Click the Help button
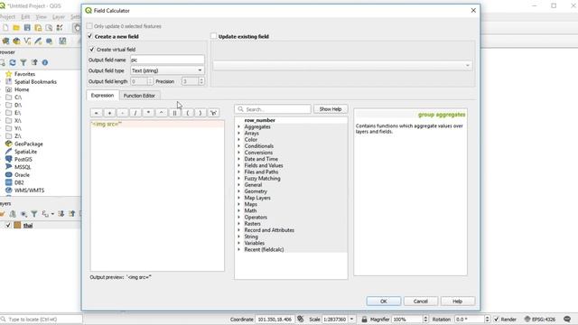The width and height of the screenshot is (578, 325). (458, 301)
